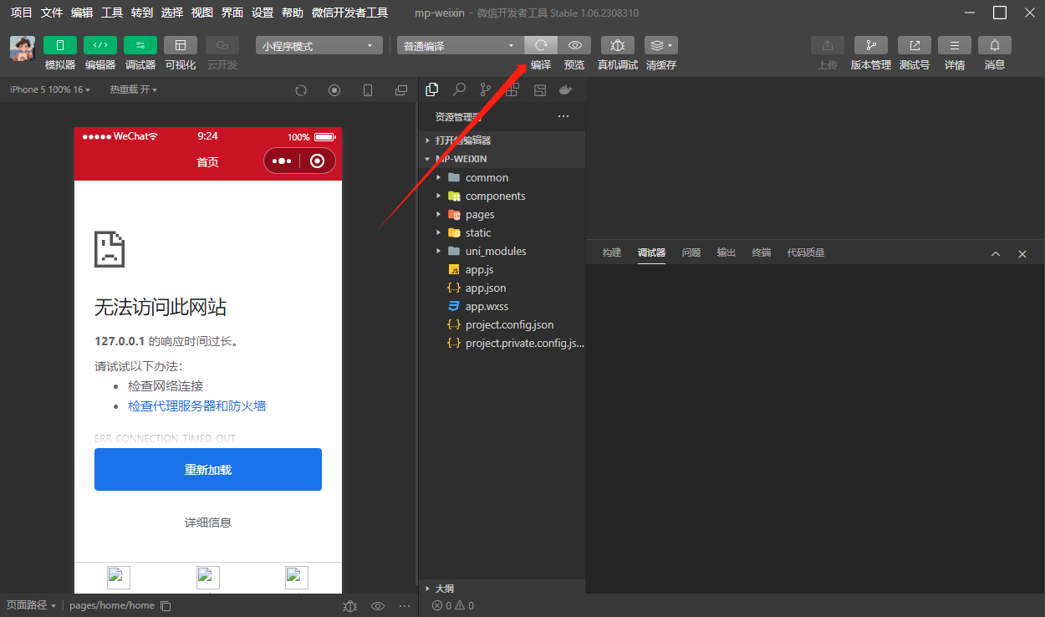Open the Source Control icon
Viewport: 1045px width, 617px height.
click(486, 89)
